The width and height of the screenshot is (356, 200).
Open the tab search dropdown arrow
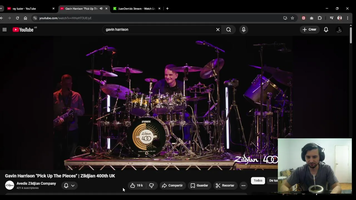point(1,9)
